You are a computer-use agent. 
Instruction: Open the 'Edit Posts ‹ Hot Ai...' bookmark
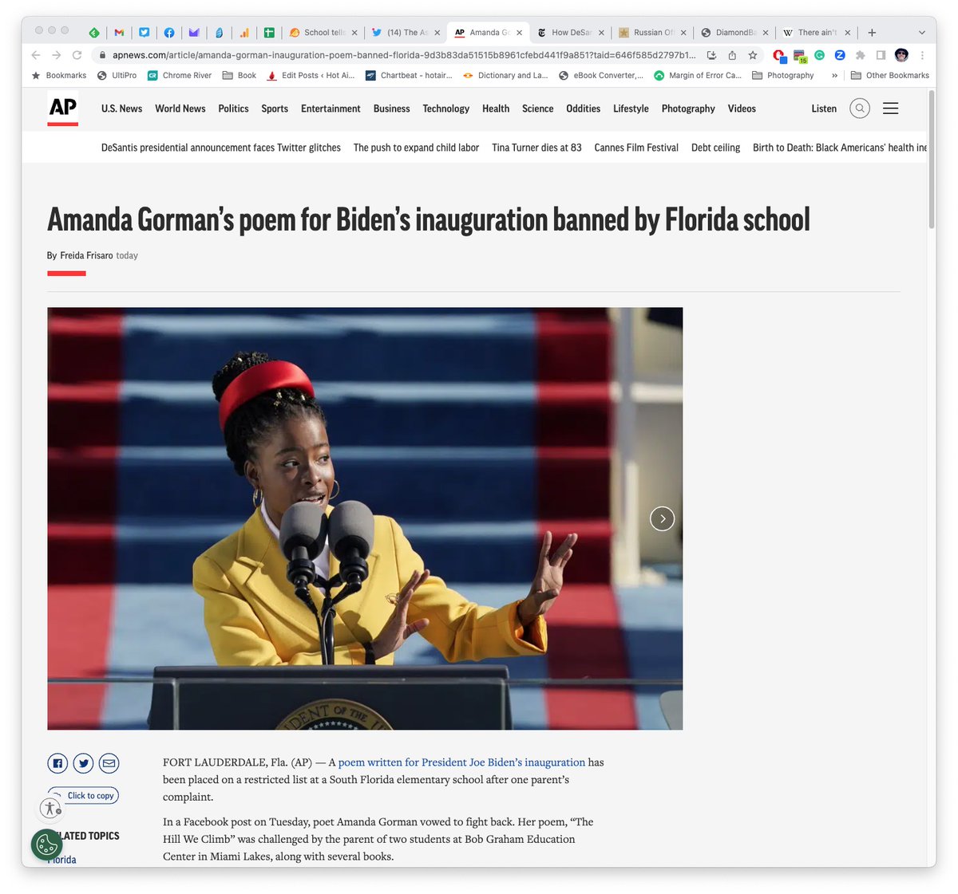pos(311,76)
